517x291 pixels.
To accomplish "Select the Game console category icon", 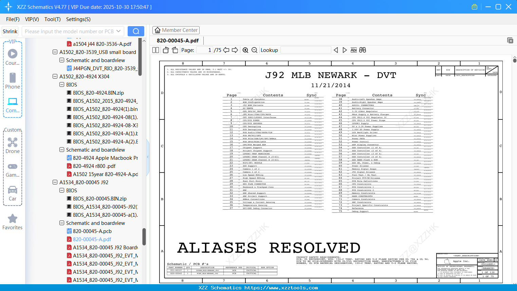I will tap(13, 170).
